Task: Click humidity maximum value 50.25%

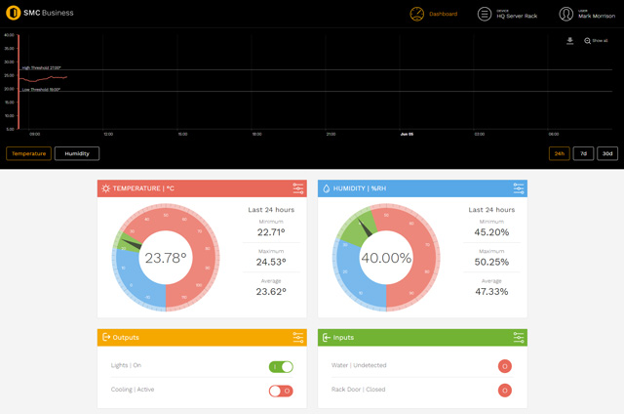Action: coord(491,262)
